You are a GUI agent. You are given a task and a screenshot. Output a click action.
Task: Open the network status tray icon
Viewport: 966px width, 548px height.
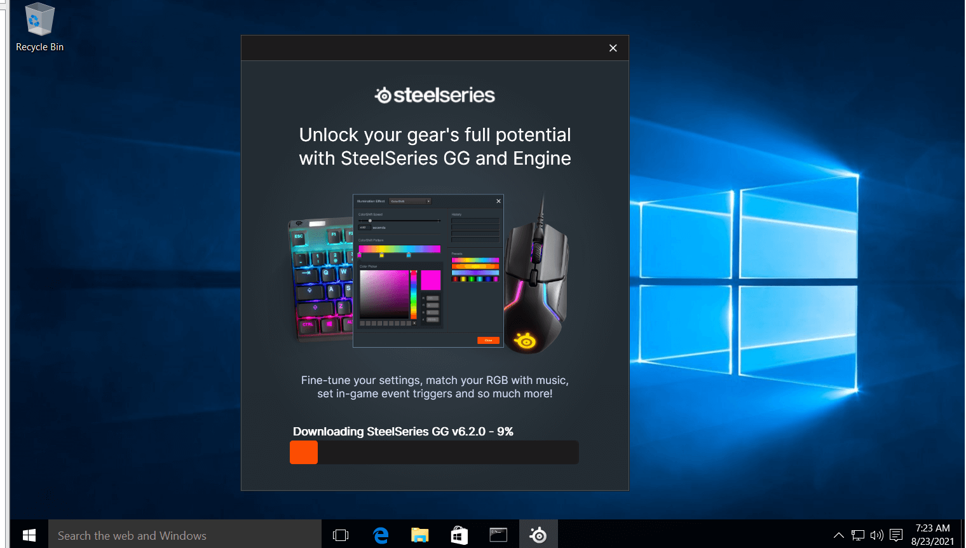coord(858,535)
